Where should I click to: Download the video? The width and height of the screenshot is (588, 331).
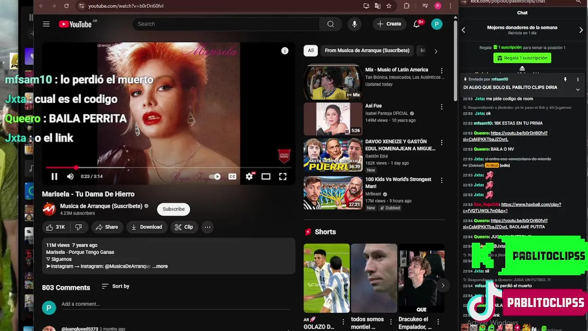(147, 227)
